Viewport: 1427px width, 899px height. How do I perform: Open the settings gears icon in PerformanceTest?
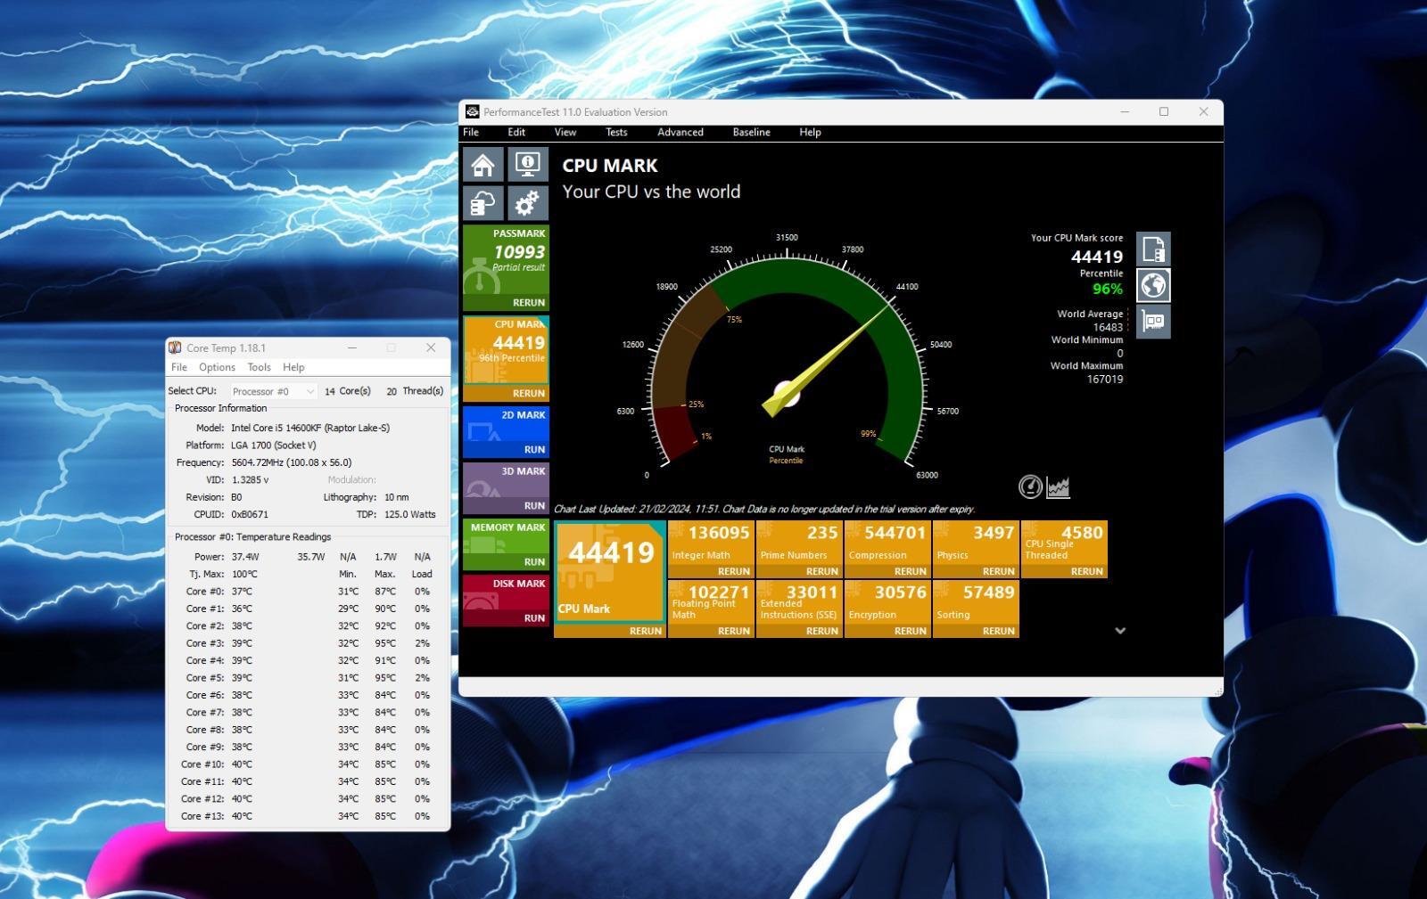528,203
